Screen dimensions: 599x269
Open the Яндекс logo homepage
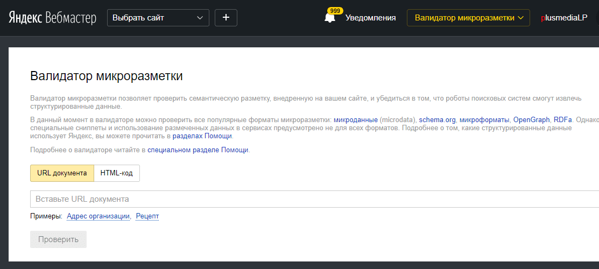coord(25,18)
